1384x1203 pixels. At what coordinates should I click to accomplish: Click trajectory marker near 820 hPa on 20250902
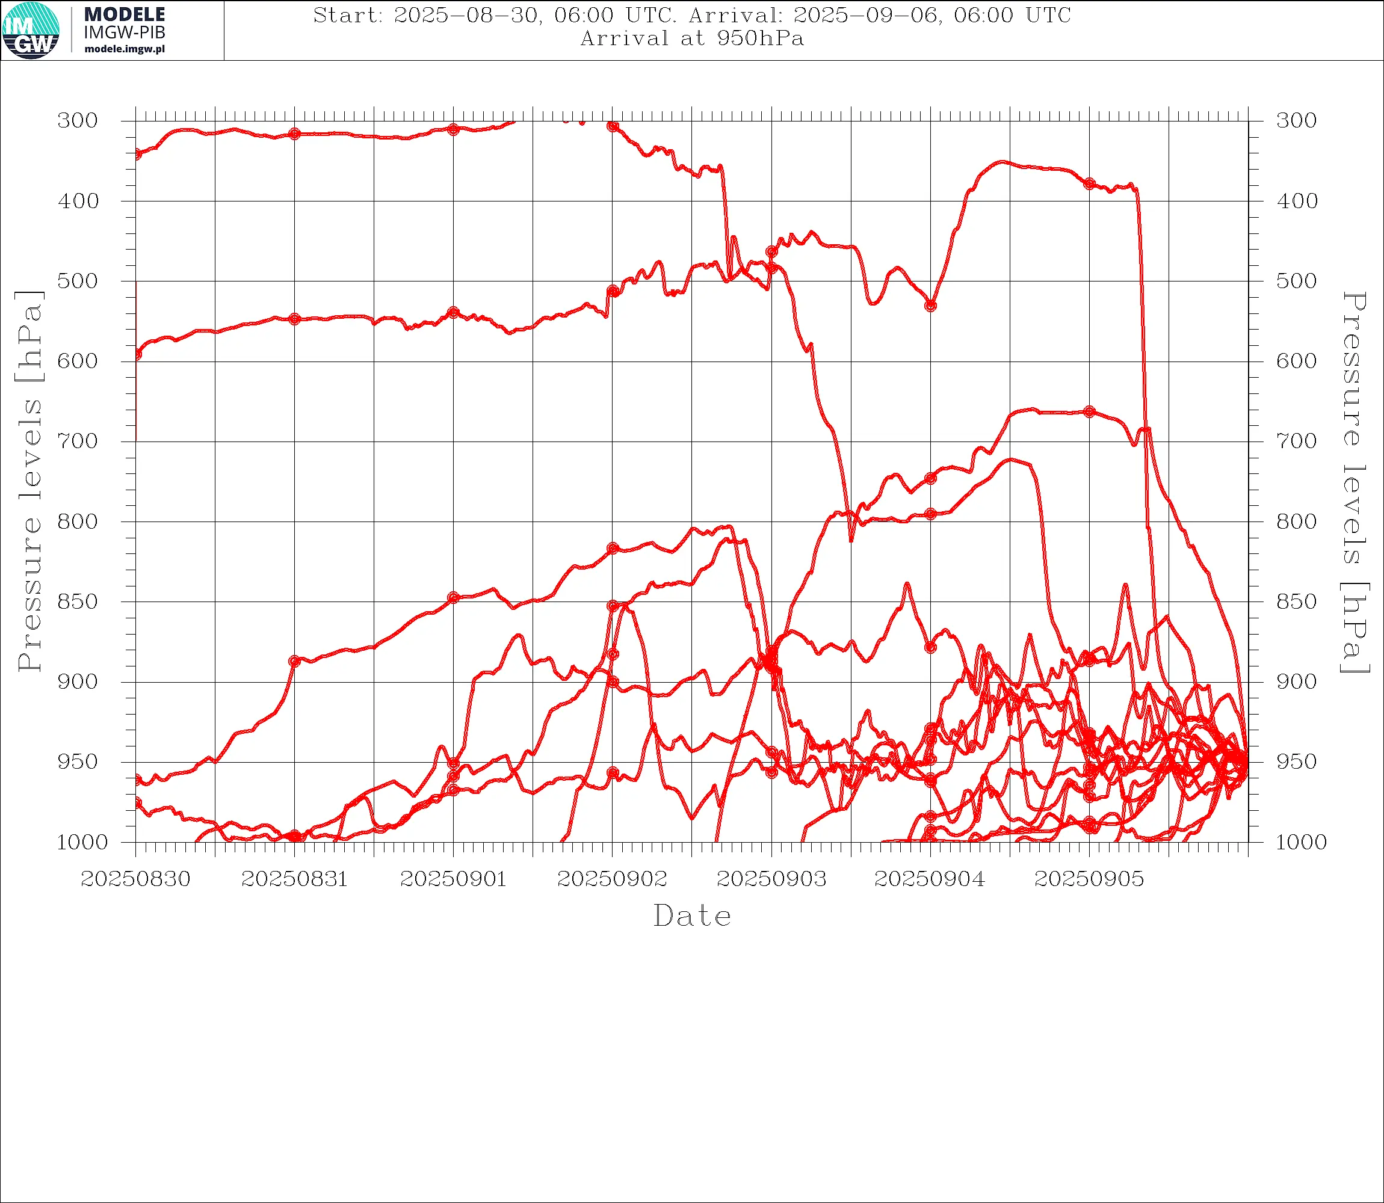click(x=613, y=549)
